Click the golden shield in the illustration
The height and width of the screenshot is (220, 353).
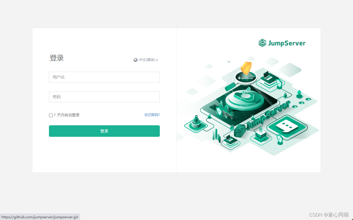[246, 68]
